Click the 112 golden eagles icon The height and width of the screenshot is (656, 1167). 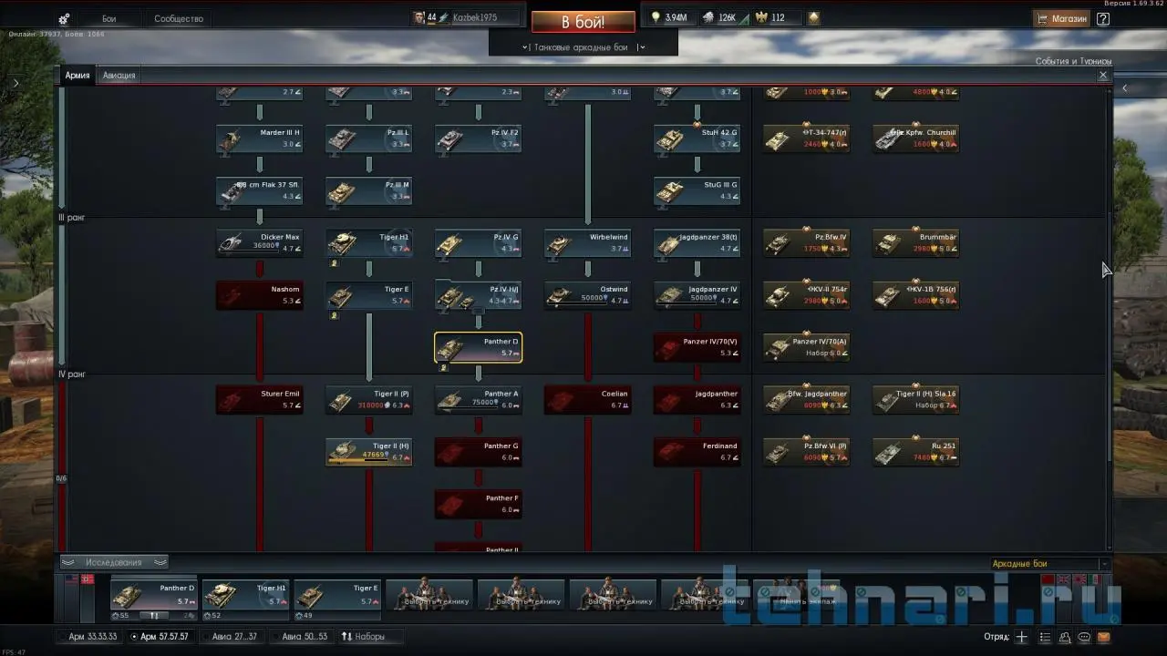[759, 17]
